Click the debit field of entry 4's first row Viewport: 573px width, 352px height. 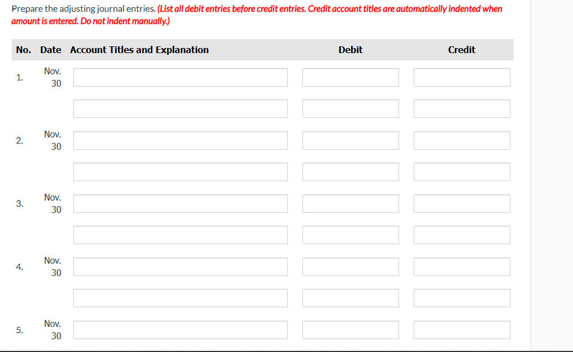[x=350, y=267]
